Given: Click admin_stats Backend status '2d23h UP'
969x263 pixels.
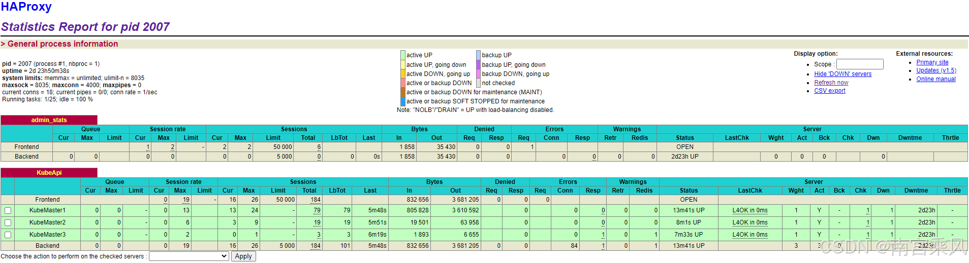Looking at the screenshot, I should (684, 157).
